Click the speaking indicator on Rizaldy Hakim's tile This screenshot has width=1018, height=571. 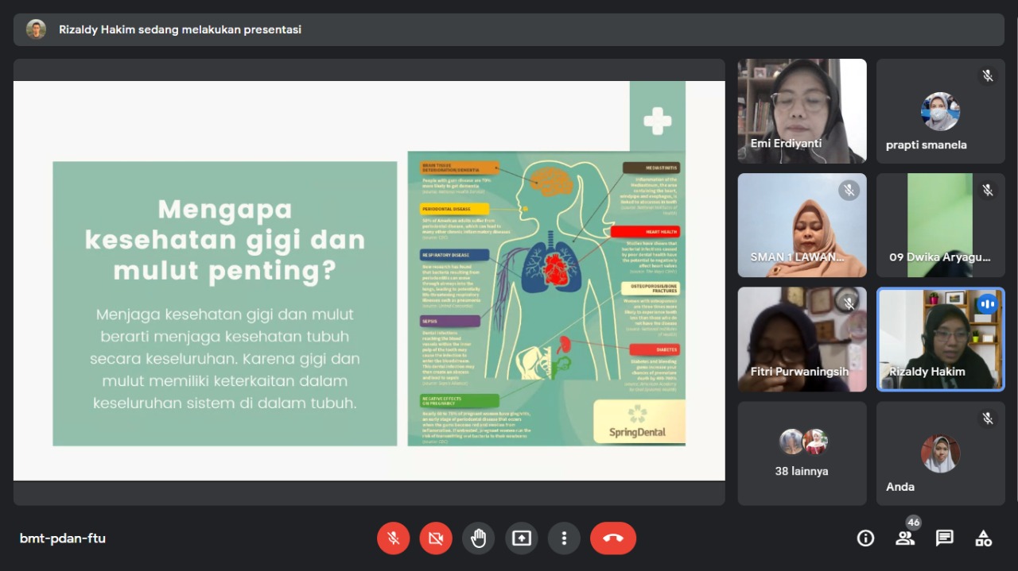[987, 304]
